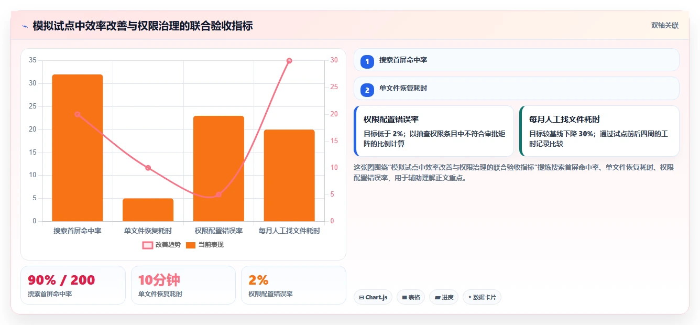Click the text 目标较基线下降 30% description

[598, 139]
